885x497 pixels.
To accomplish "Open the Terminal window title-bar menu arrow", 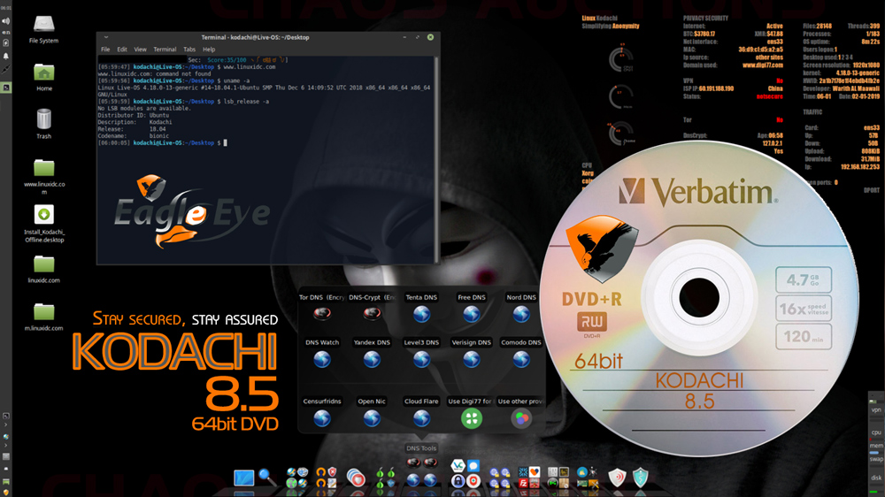I will tap(105, 37).
